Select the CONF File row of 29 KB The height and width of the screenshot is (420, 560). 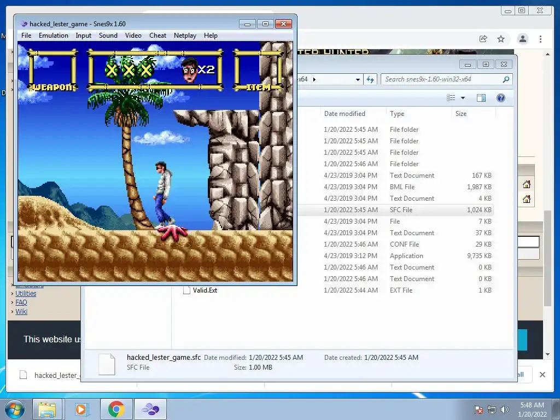click(396, 244)
